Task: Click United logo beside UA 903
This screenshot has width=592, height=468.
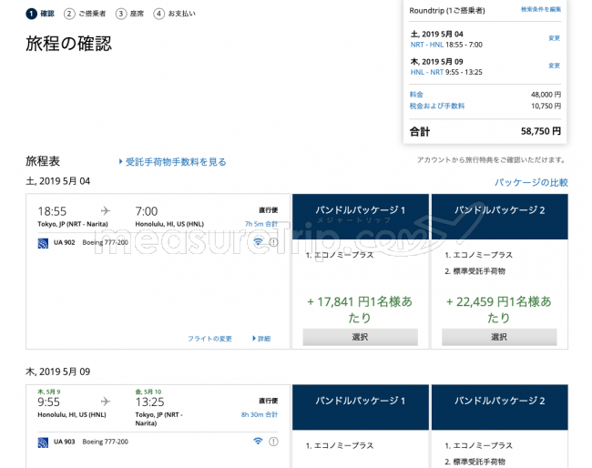Action: coord(43,443)
